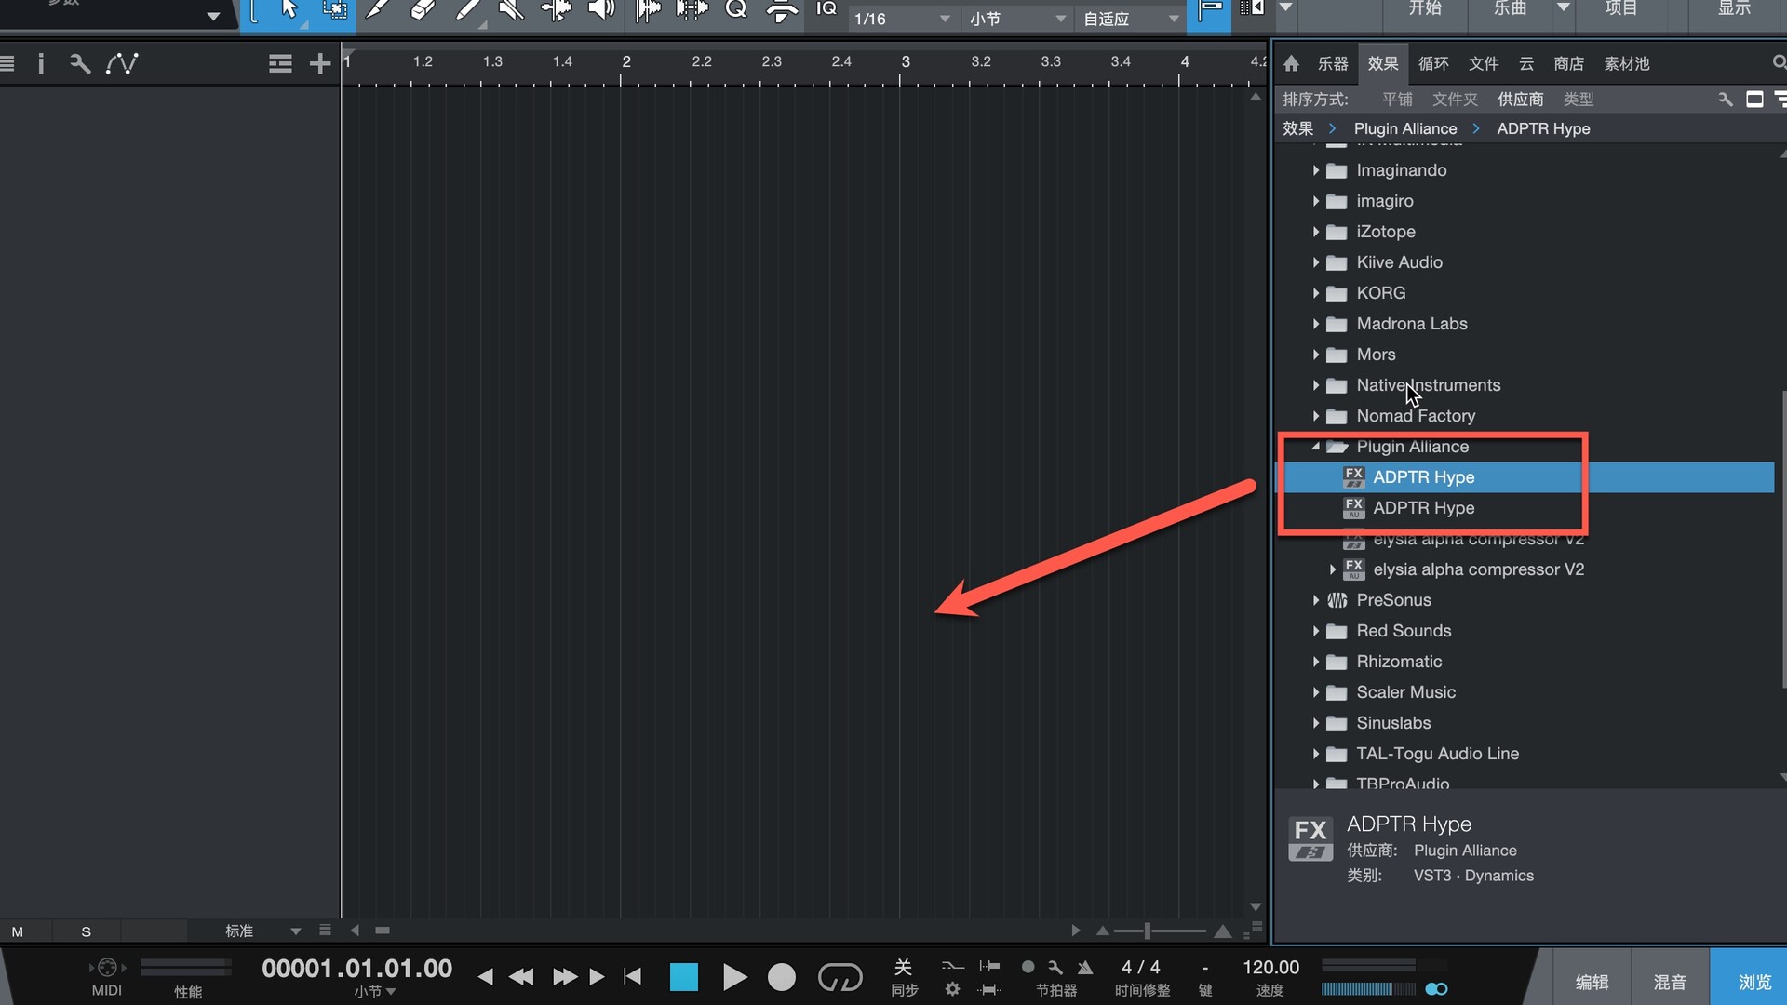The height and width of the screenshot is (1005, 1787).
Task: Show the inspector info panel
Action: point(41,63)
